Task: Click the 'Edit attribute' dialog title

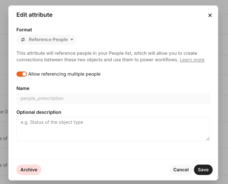Action: 34,15
